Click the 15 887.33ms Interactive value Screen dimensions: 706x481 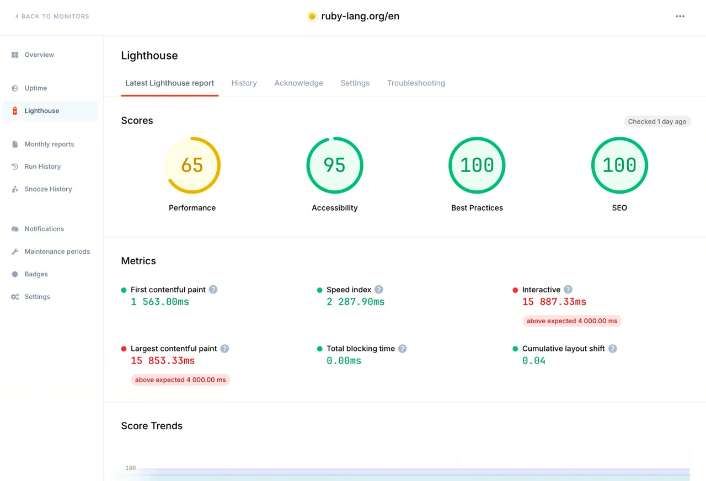(554, 302)
